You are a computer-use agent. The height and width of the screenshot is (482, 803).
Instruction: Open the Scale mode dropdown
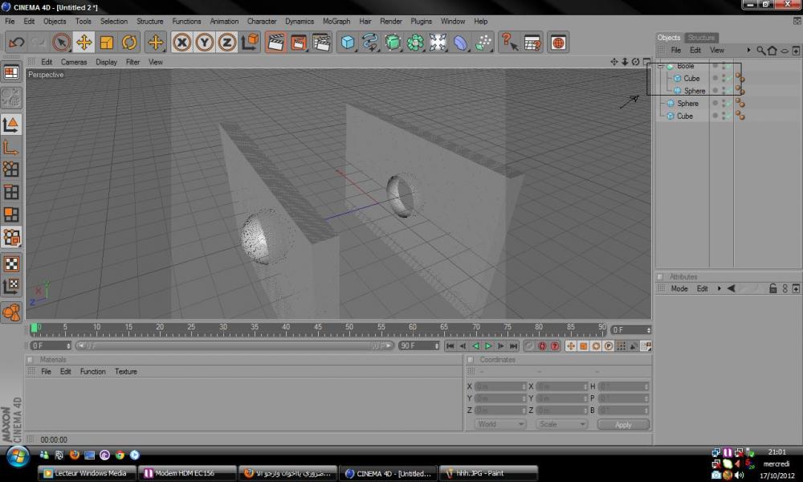(x=561, y=424)
